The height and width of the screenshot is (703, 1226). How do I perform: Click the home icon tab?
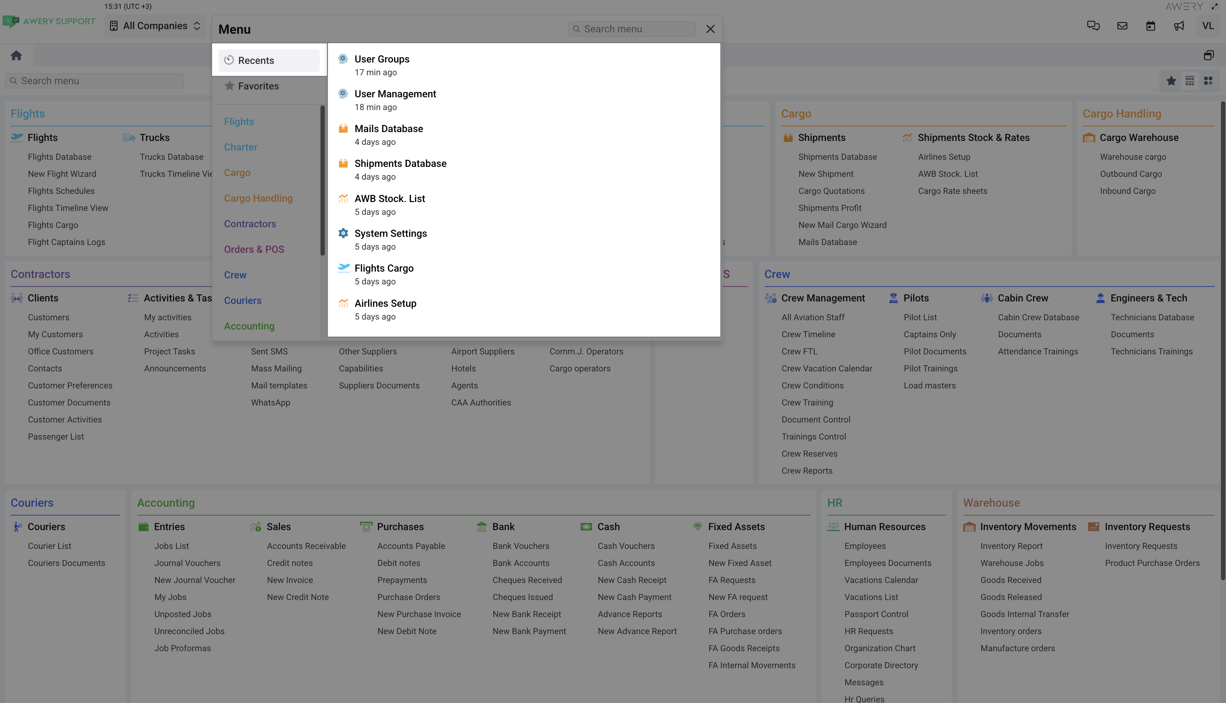pyautogui.click(x=16, y=55)
